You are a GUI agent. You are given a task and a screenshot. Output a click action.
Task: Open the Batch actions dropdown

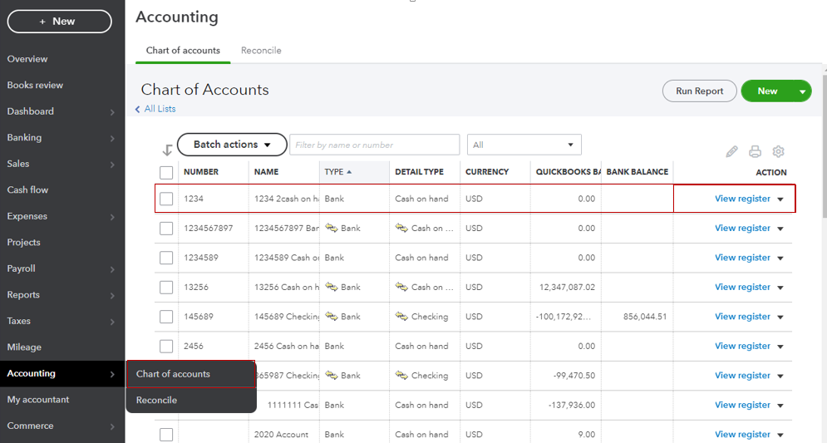point(232,145)
